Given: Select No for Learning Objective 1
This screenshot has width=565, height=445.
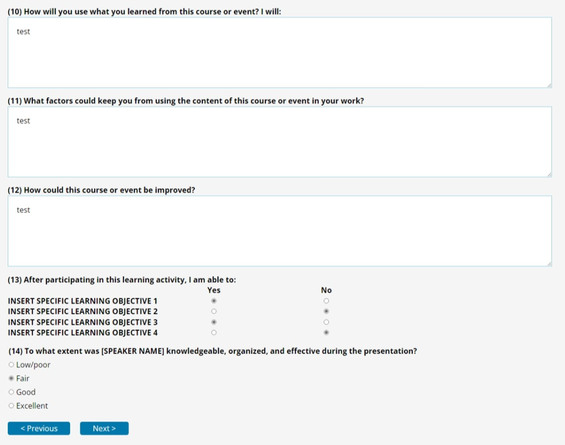Looking at the screenshot, I should click(326, 301).
